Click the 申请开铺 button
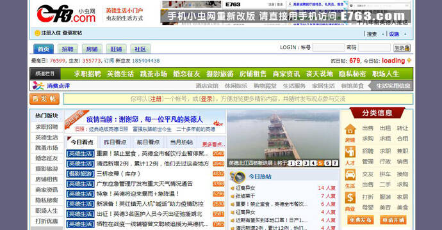442x230 pixels. 393,220
